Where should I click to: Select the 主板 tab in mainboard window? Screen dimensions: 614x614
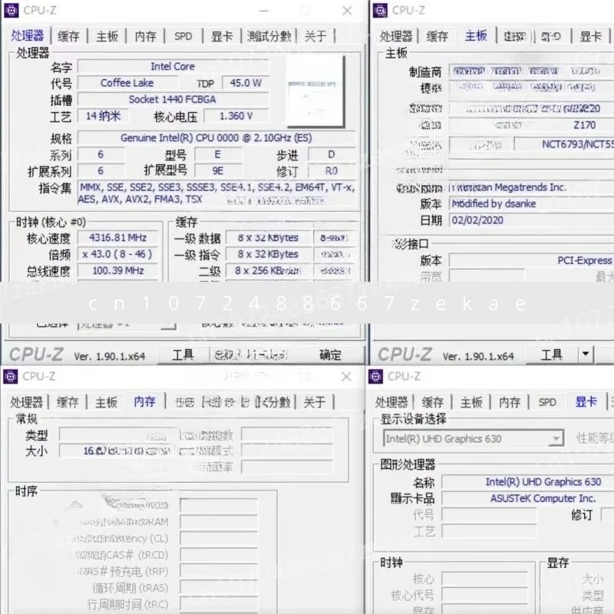(x=476, y=35)
